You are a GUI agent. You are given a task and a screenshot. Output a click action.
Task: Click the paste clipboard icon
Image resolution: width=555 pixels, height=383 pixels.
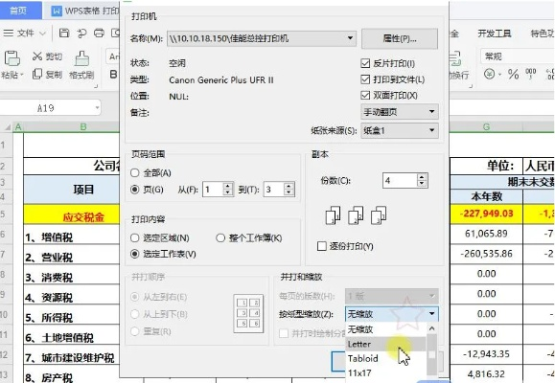12,58
